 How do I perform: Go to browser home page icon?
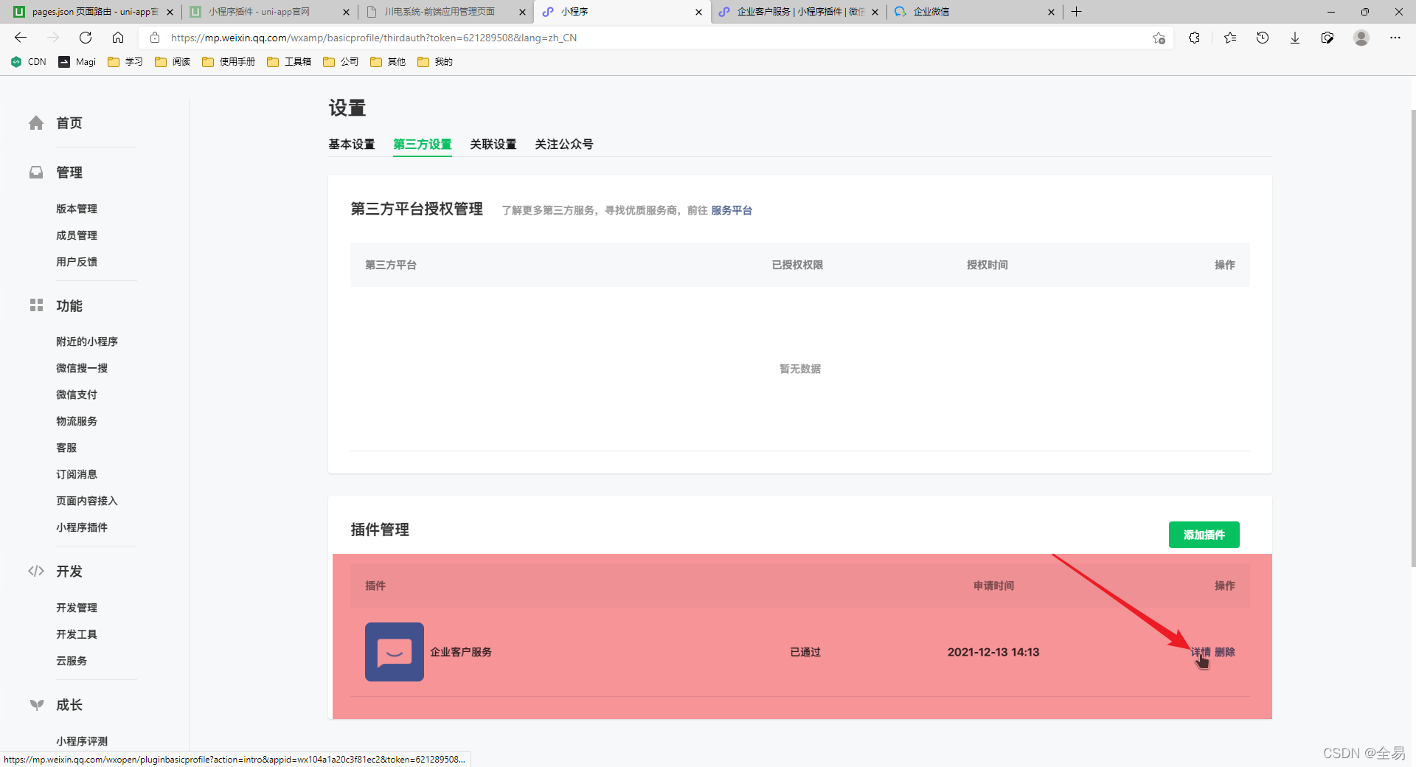point(118,38)
